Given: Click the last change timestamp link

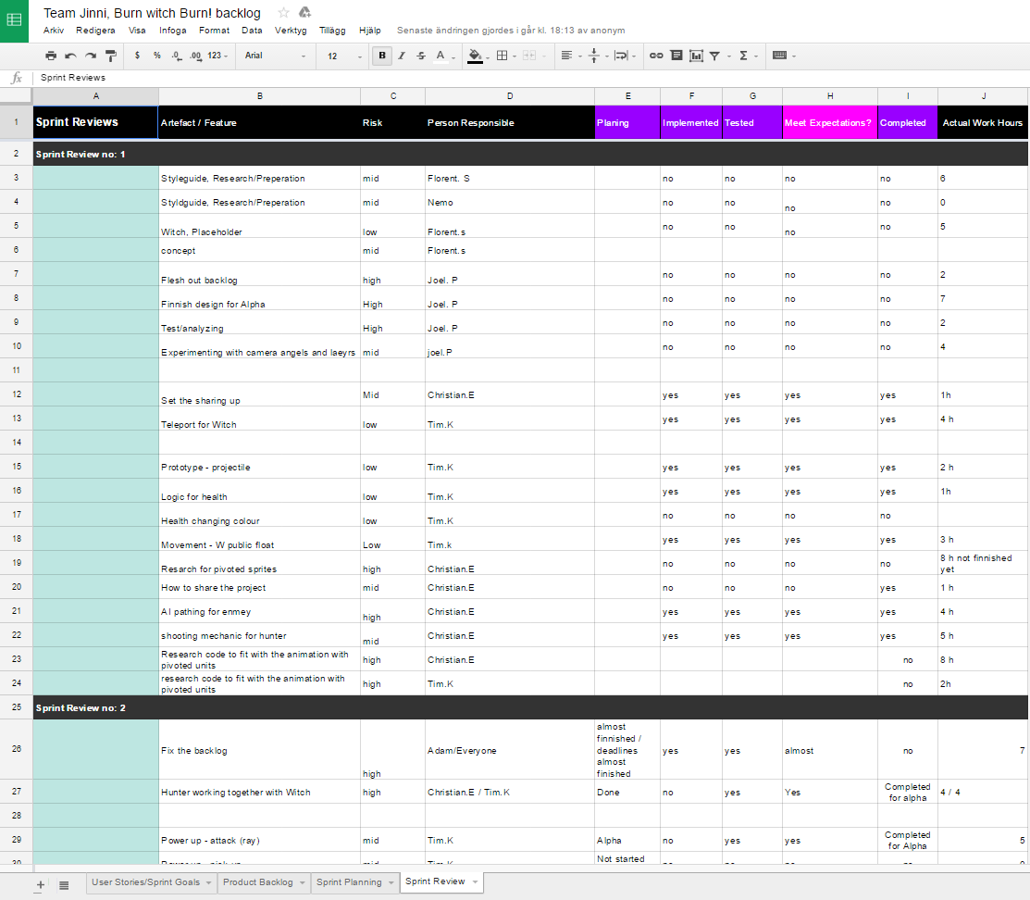Looking at the screenshot, I should (x=511, y=30).
